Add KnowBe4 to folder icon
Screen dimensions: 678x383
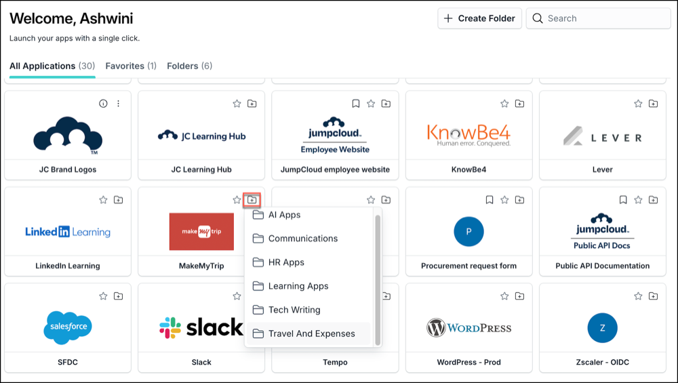coord(520,103)
